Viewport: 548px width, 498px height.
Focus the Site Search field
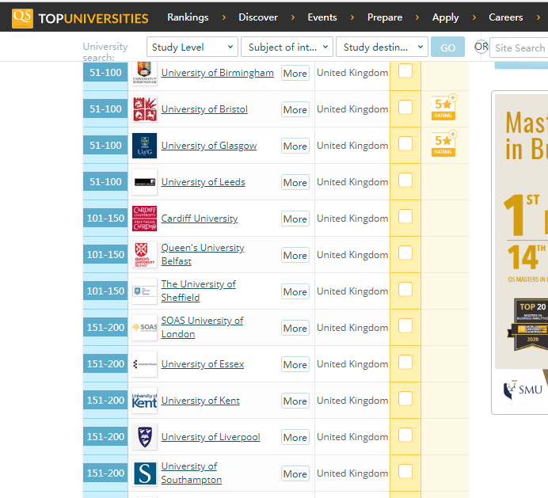519,48
